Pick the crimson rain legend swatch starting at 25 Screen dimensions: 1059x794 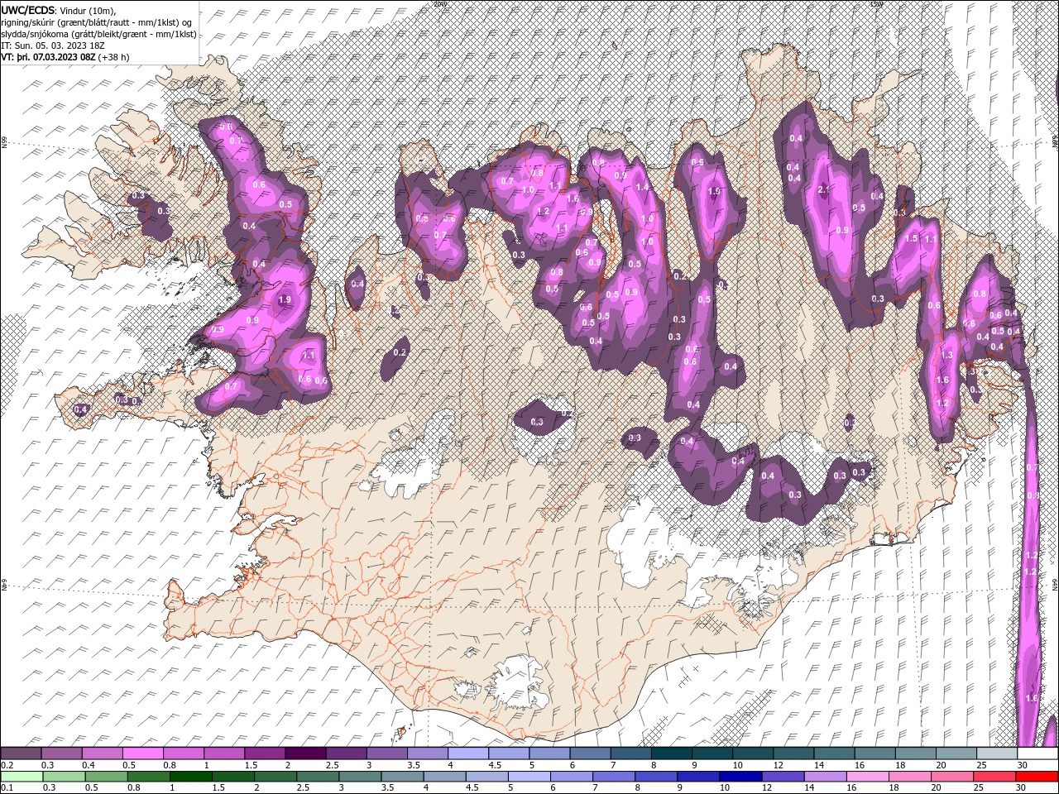(994, 777)
